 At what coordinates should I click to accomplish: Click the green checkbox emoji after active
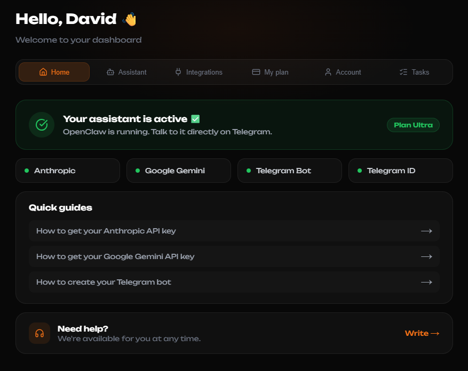[x=195, y=119]
